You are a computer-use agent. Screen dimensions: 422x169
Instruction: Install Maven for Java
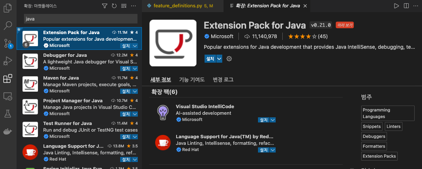pos(126,91)
